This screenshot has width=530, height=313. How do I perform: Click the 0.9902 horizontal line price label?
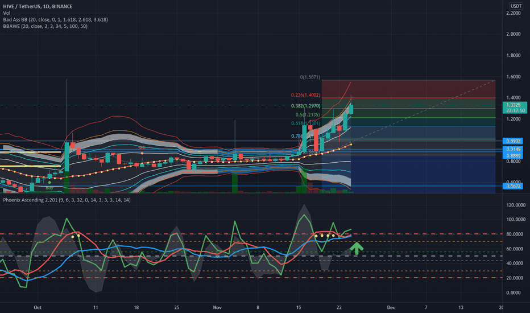click(x=513, y=141)
